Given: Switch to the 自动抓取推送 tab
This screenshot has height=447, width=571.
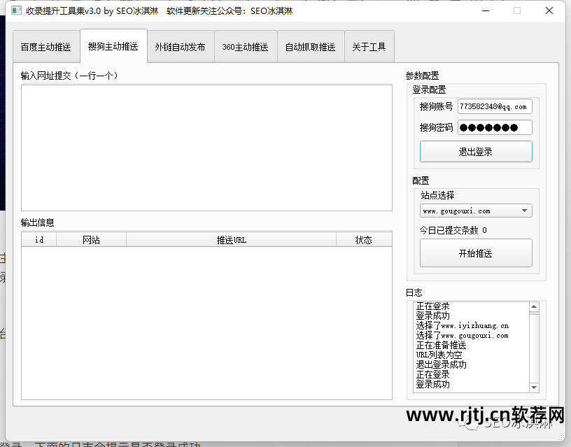Looking at the screenshot, I should coord(311,46).
